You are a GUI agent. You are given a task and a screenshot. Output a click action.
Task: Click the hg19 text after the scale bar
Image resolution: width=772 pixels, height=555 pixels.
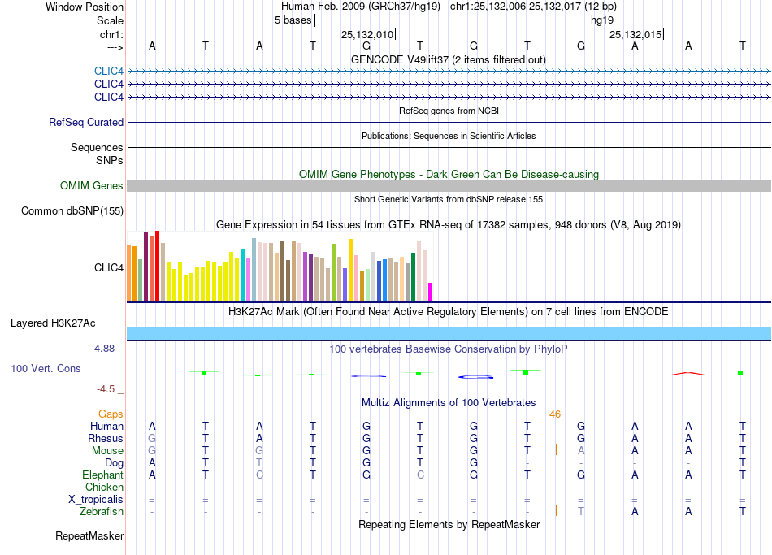click(x=602, y=20)
